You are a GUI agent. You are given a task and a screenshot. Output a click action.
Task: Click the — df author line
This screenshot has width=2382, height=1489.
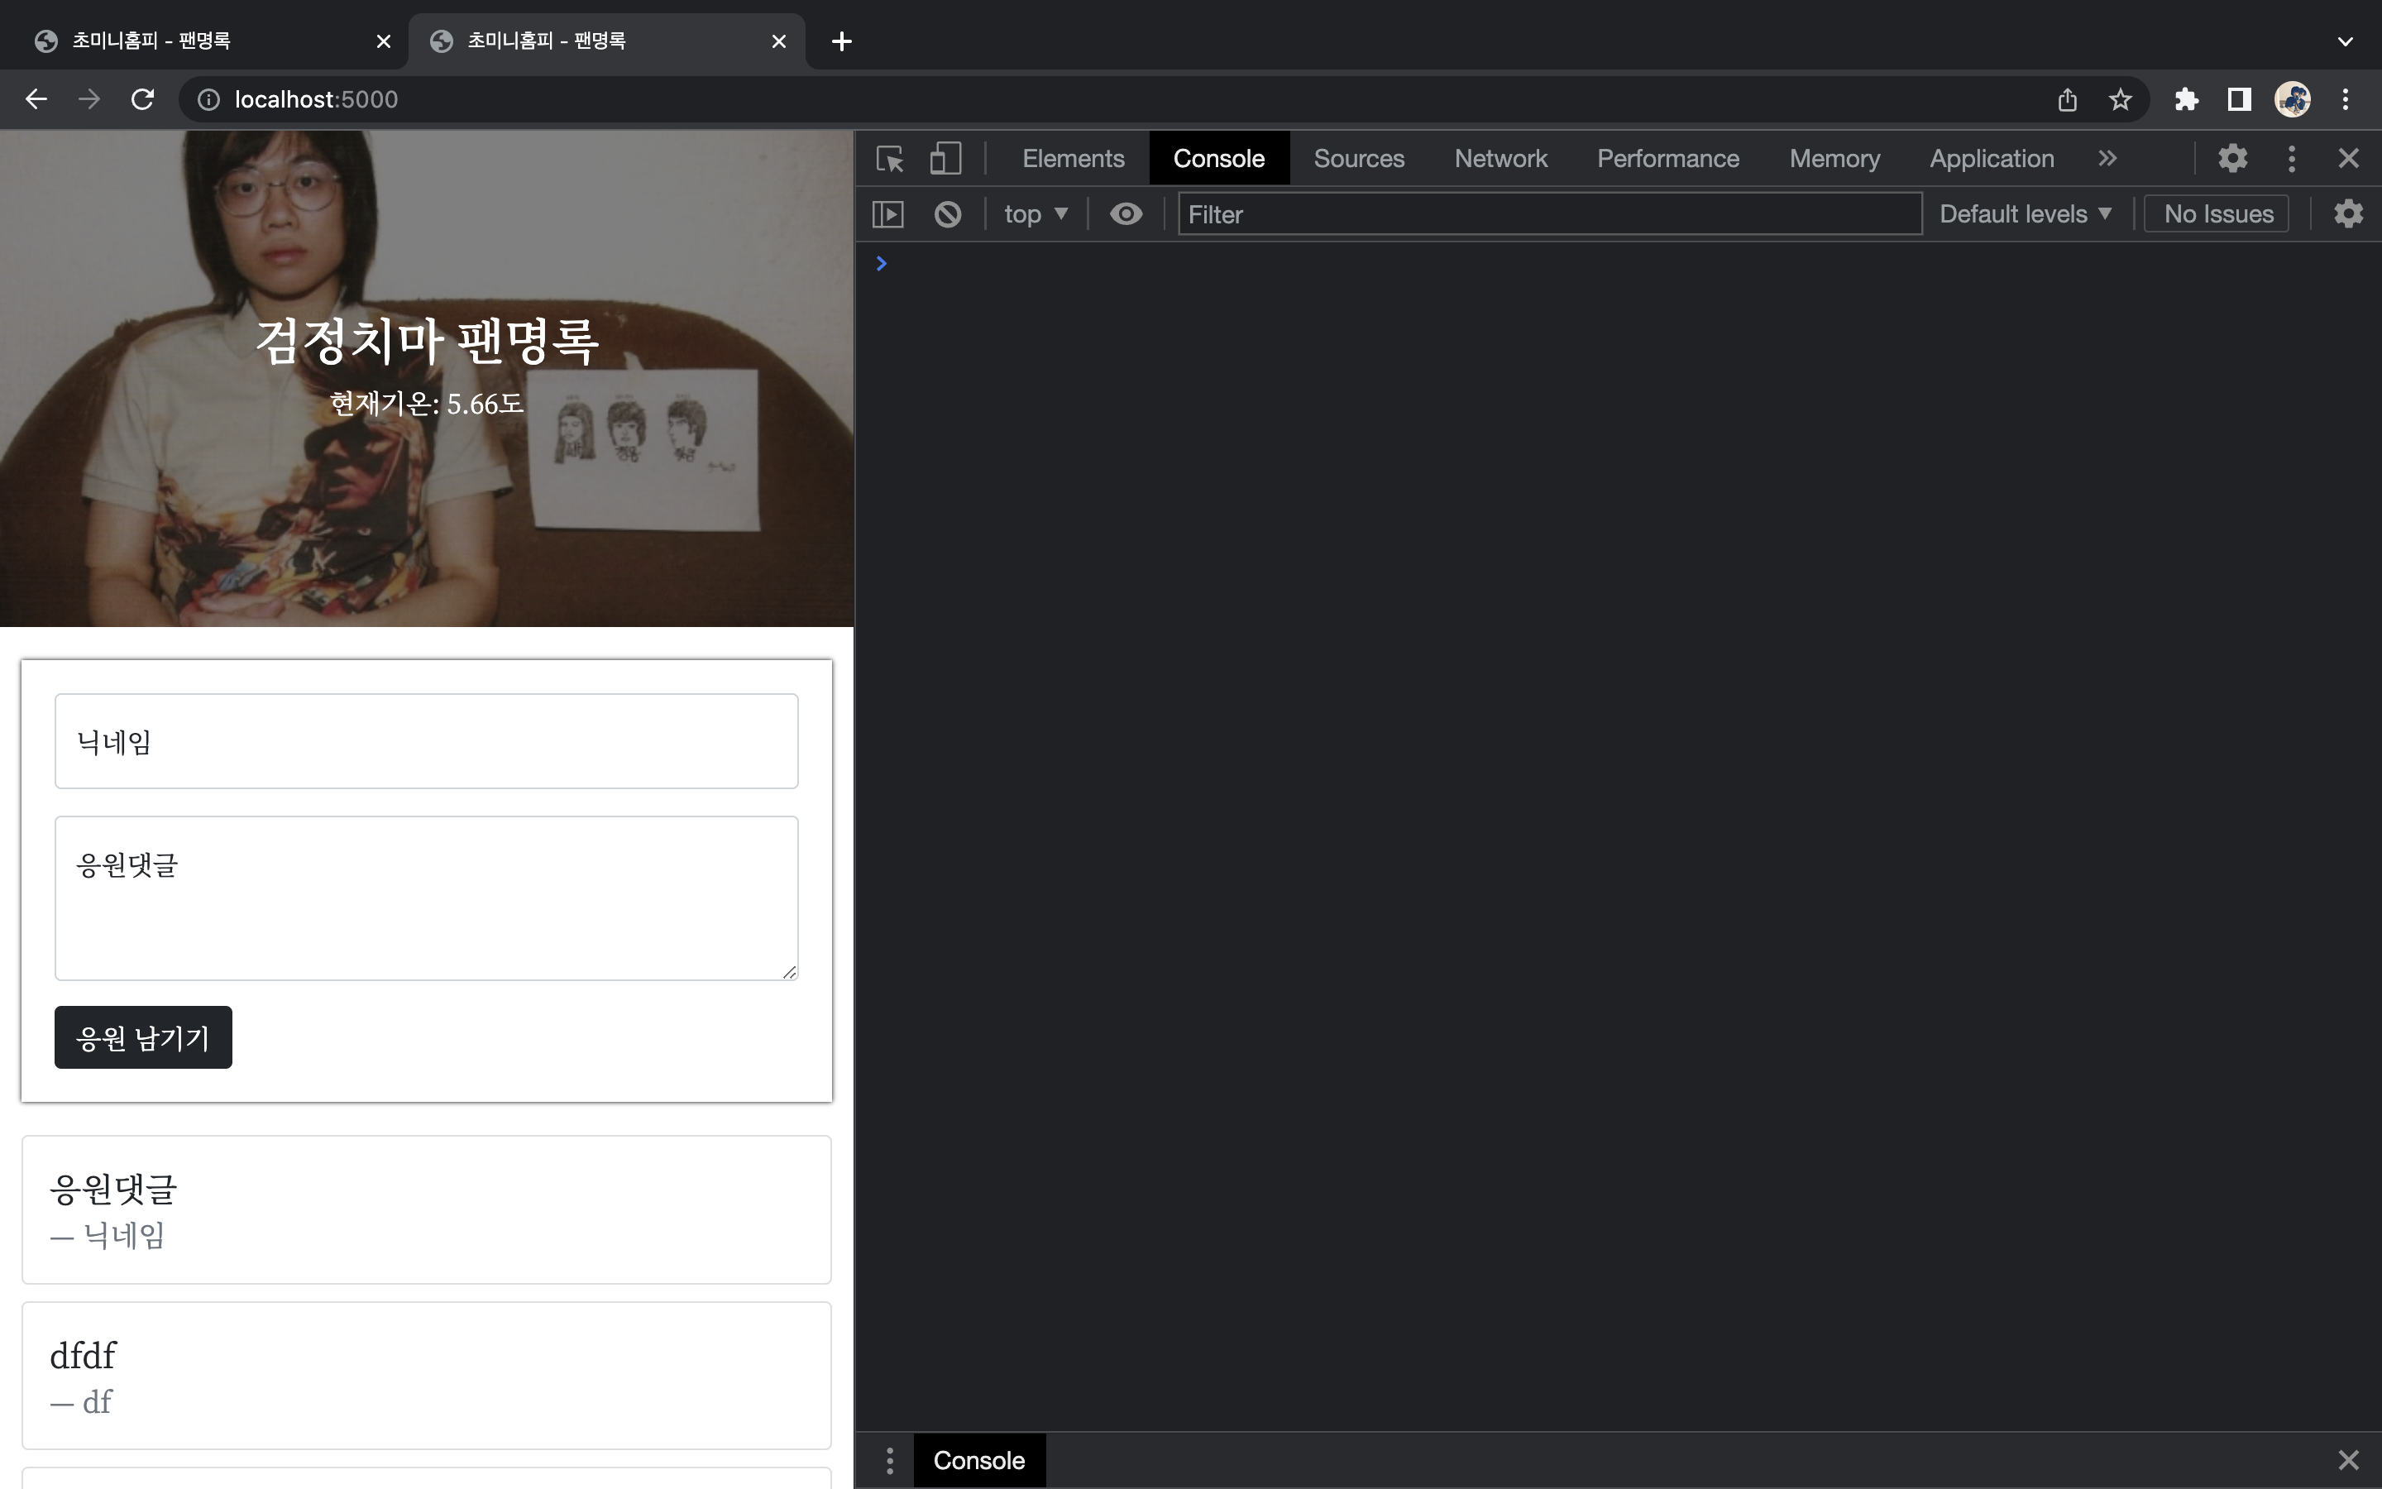81,1401
